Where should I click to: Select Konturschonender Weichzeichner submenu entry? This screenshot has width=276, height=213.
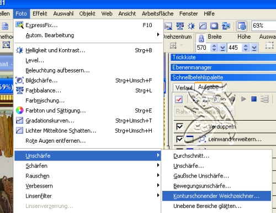point(216,196)
